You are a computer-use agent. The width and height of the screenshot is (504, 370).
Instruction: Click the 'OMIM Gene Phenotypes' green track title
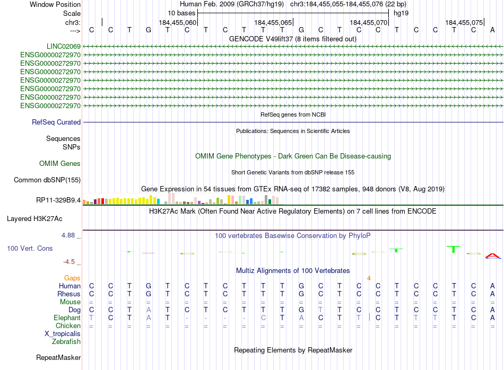(x=293, y=156)
